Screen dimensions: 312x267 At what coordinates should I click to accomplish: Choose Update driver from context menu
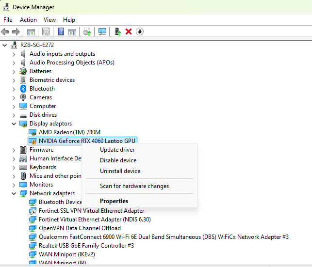pos(140,150)
